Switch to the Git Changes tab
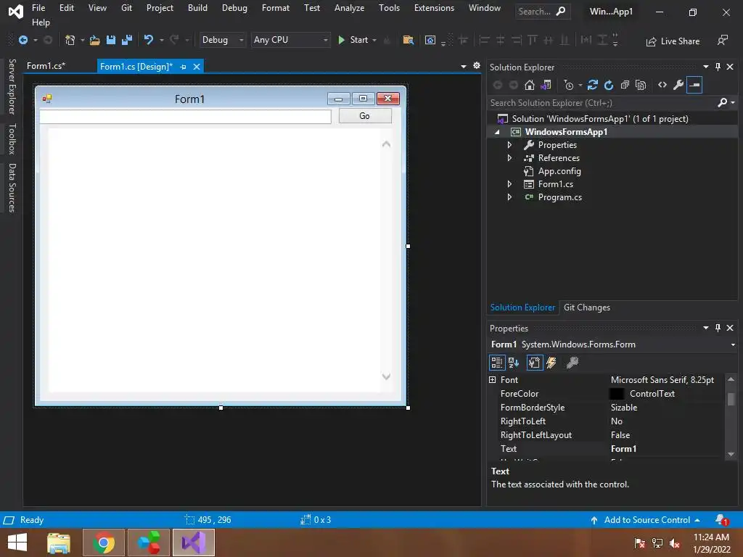743x557 pixels. point(586,308)
